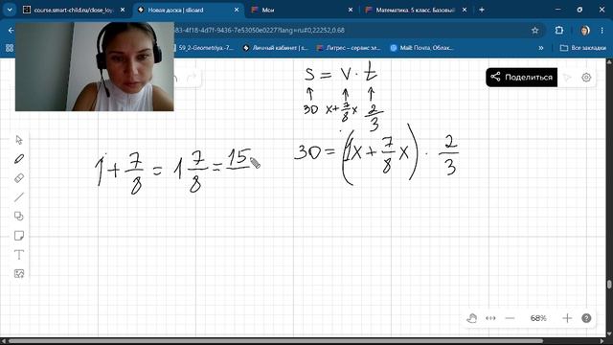Select the Text tool
Image resolution: width=613 pixels, height=345 pixels.
(x=19, y=255)
